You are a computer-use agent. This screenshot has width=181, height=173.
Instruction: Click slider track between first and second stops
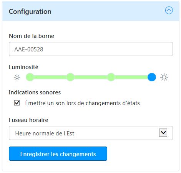point(50,77)
